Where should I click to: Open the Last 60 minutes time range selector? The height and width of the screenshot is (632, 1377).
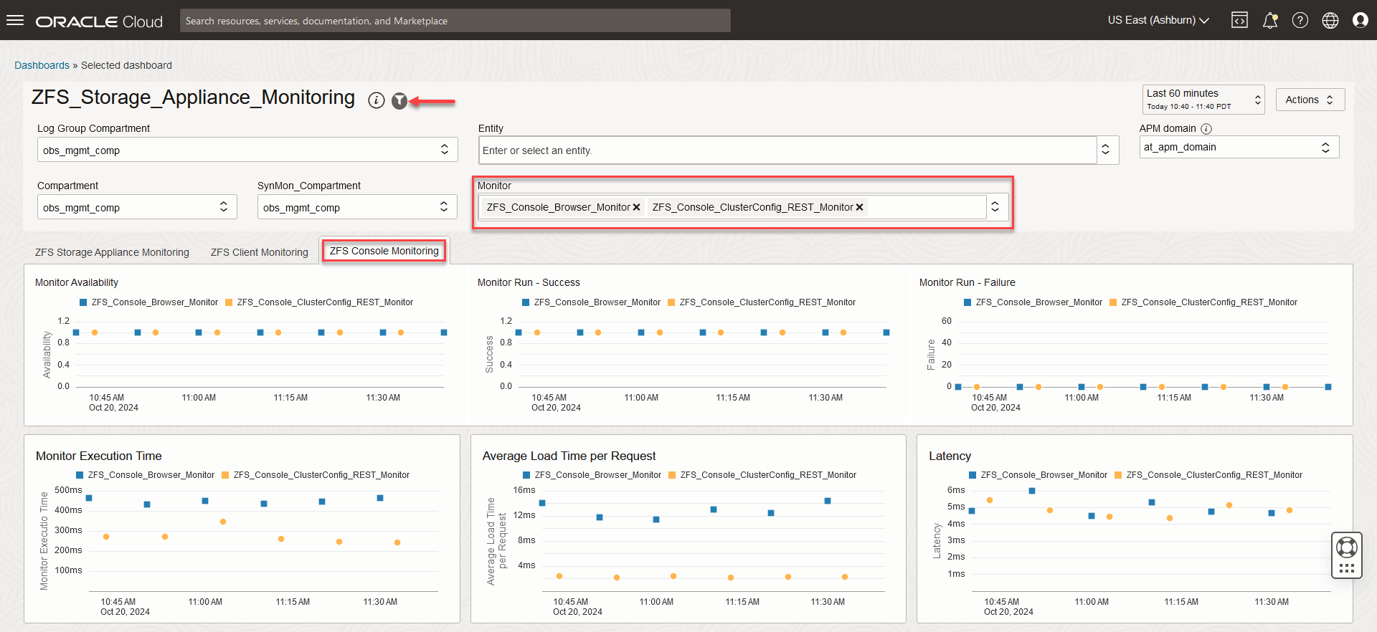(x=1203, y=100)
